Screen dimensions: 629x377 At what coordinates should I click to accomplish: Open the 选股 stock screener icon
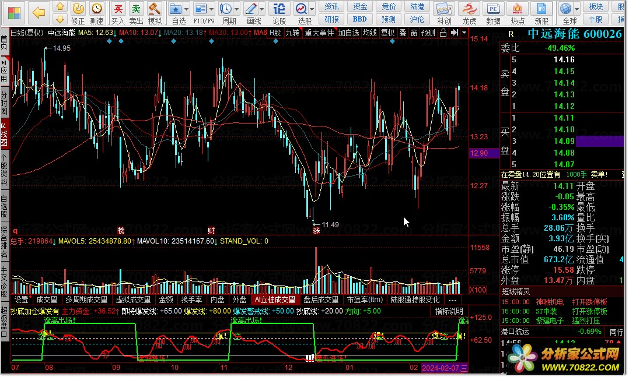point(301,9)
